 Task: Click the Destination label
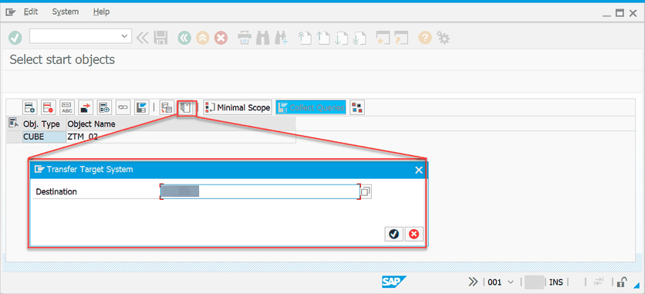[x=56, y=191]
